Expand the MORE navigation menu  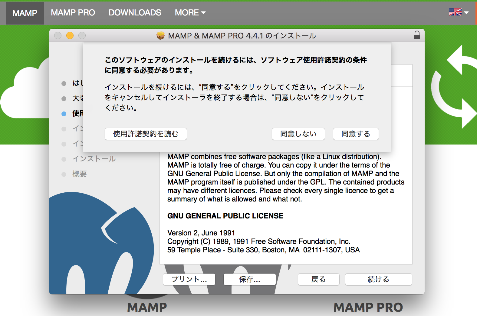190,13
